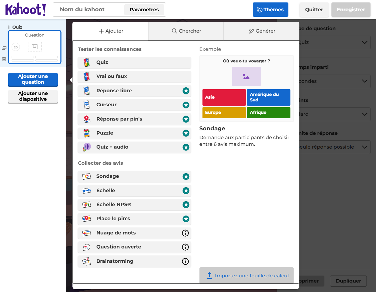Click premium star badge on Échelle NPS®
The height and width of the screenshot is (292, 376).
(x=186, y=205)
